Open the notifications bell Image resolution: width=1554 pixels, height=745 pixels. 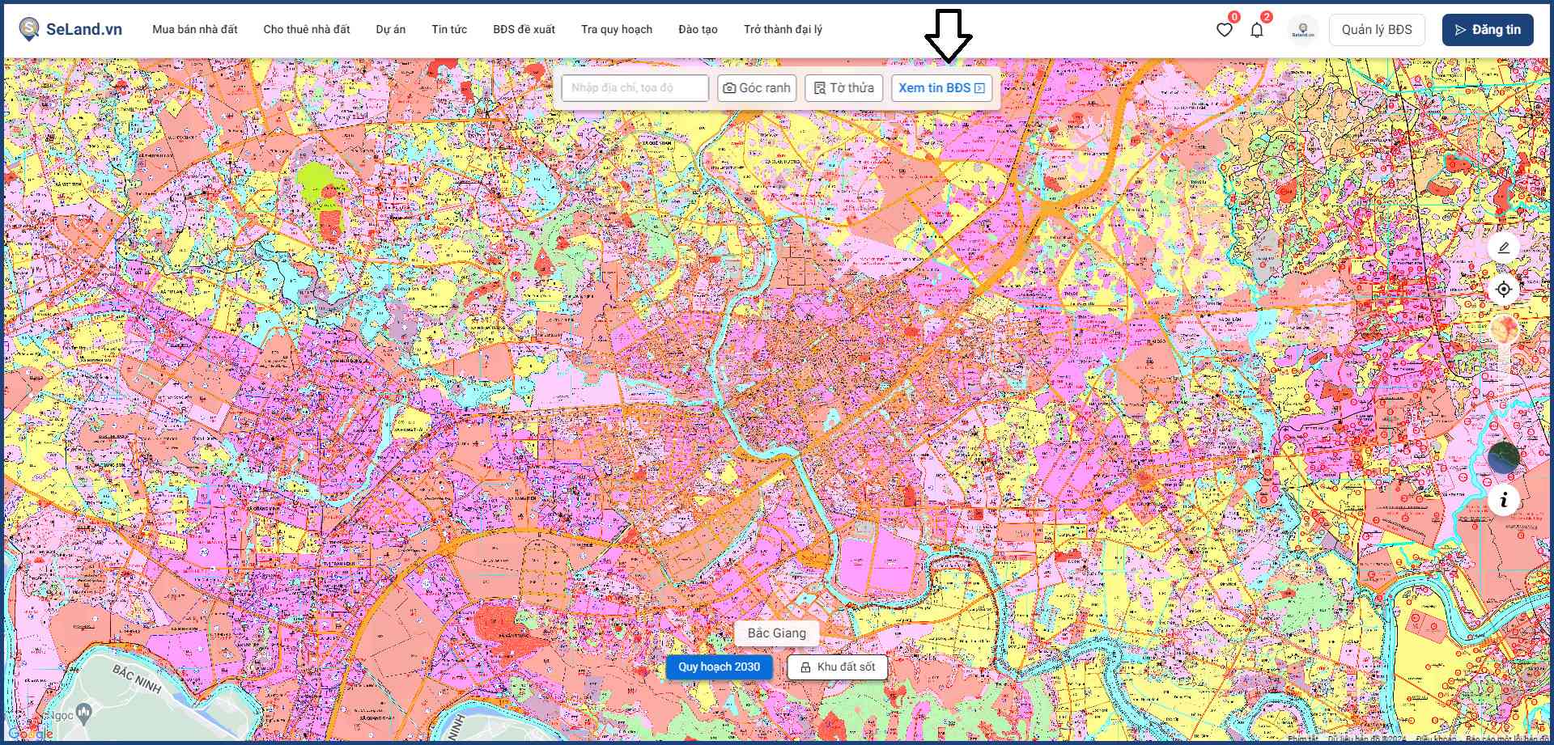point(1256,30)
